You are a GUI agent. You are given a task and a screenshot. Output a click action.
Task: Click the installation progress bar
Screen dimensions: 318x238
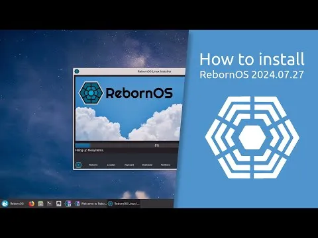click(x=127, y=145)
